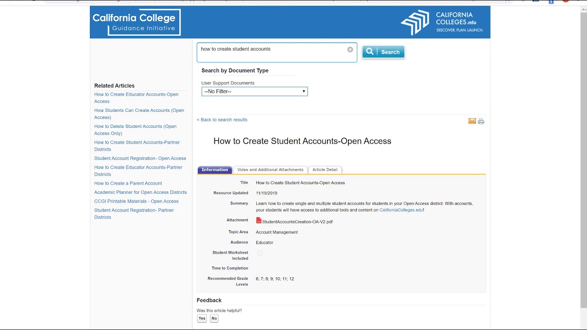Click the print article printer icon
The image size is (587, 330).
(481, 121)
